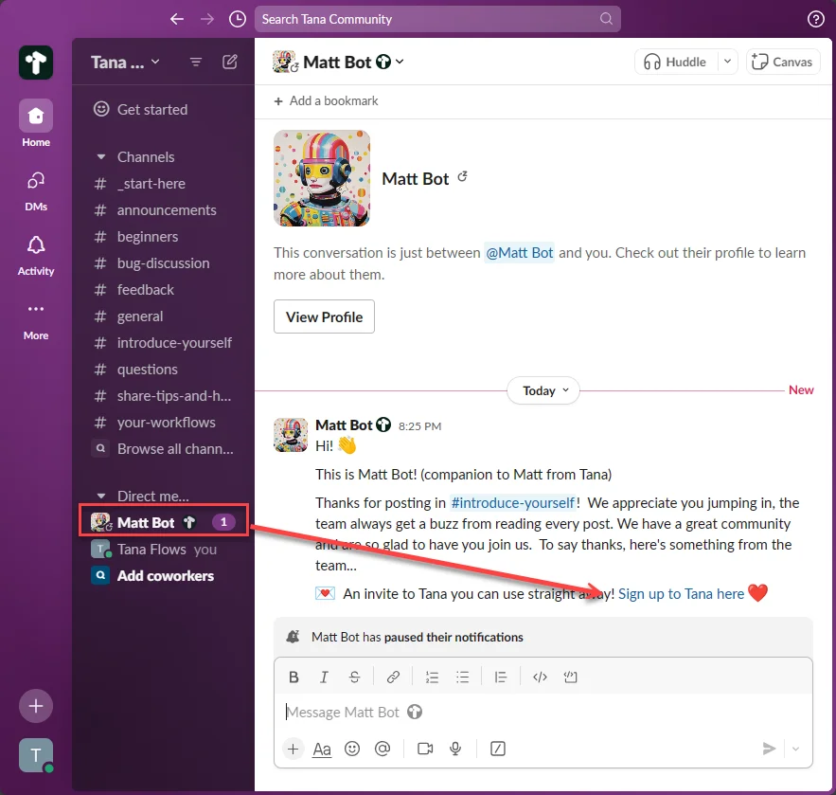
Task: Click the @Matt Bot mention
Action: pyautogui.click(x=519, y=252)
